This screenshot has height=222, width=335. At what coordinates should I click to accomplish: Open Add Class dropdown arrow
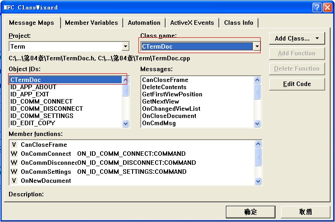317,38
